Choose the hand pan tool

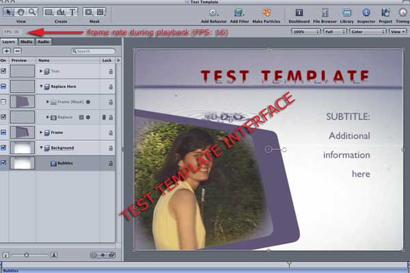(20, 12)
